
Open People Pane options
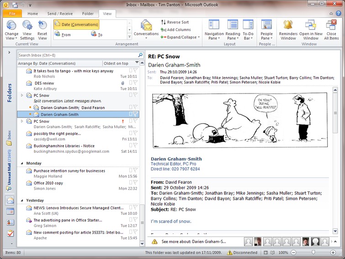(266, 30)
